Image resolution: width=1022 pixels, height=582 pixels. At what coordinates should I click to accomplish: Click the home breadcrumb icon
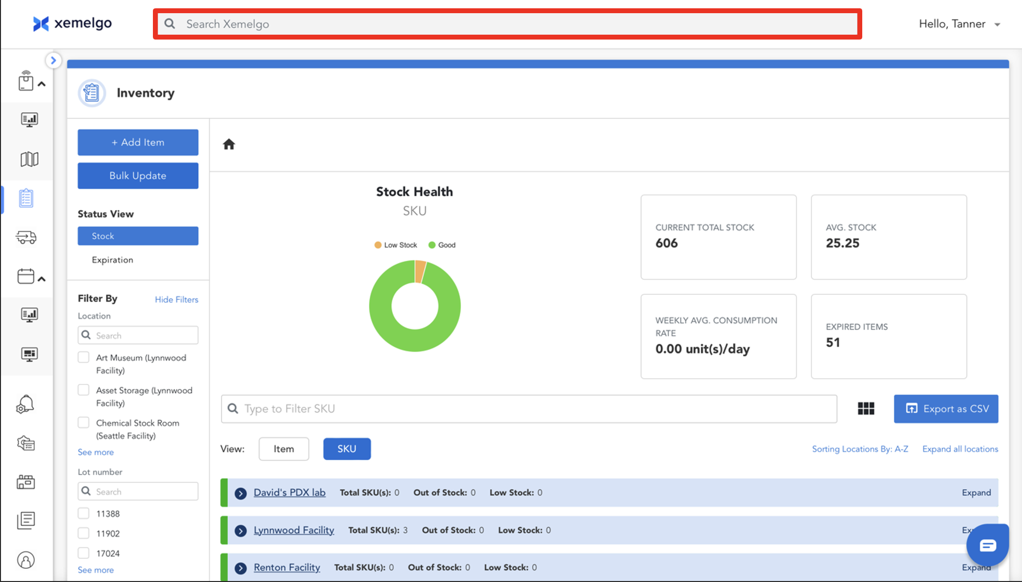point(229,145)
